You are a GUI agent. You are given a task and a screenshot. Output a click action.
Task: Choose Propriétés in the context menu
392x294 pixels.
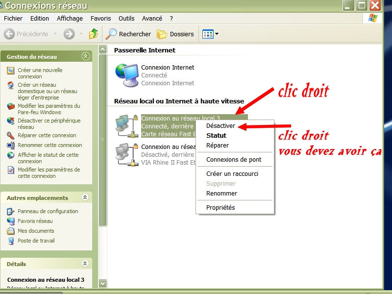pos(220,207)
